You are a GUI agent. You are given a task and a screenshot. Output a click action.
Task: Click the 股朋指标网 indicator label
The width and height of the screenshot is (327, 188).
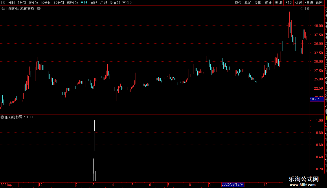click(14, 117)
